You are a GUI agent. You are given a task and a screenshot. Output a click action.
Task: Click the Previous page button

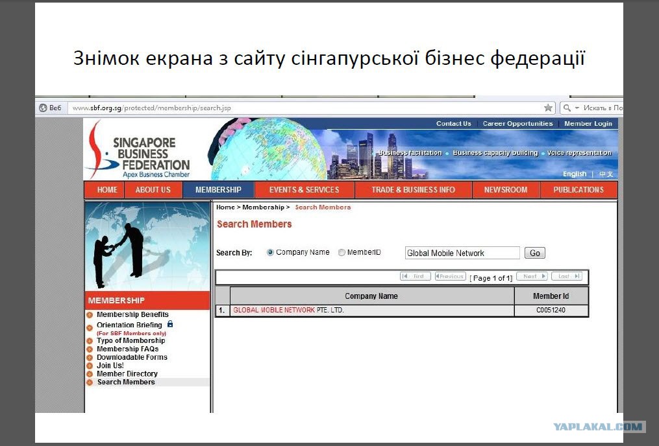pyautogui.click(x=450, y=276)
